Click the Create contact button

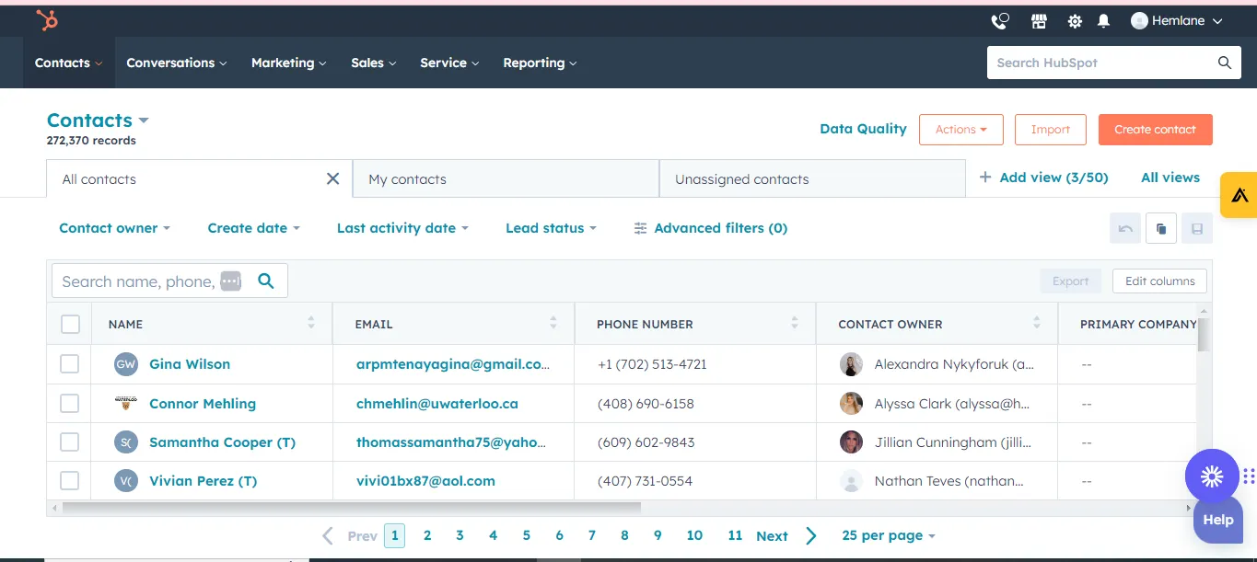(x=1155, y=130)
